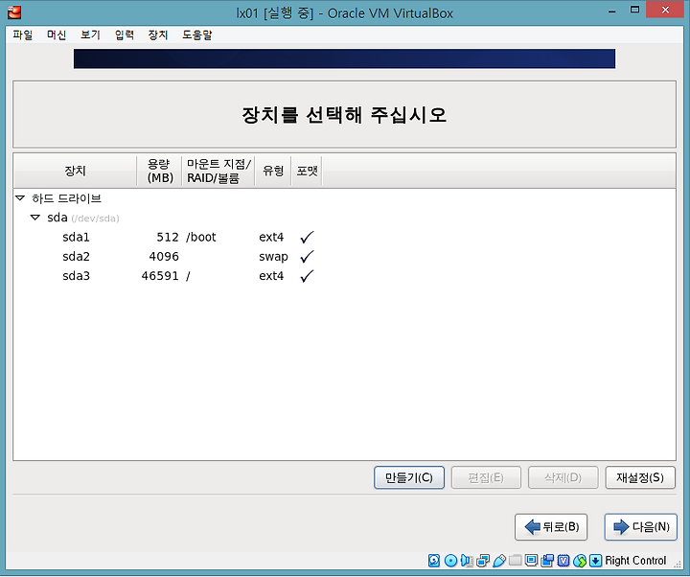Click the keyboard capture down-arrow icon
The width and height of the screenshot is (690, 577).
[x=595, y=561]
